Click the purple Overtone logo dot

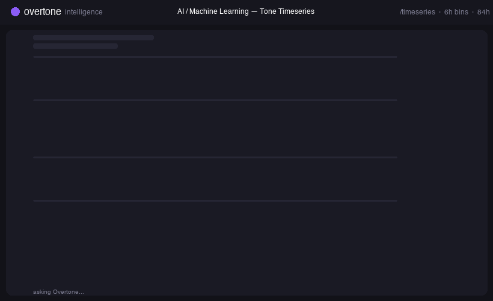pos(15,12)
